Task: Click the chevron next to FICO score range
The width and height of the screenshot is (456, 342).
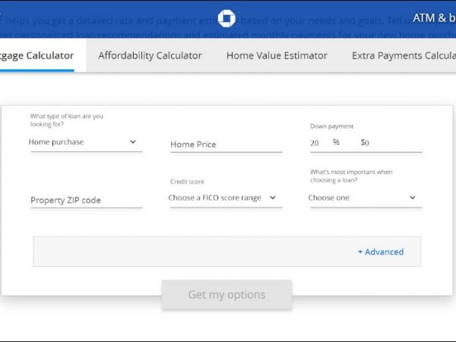Action: 273,198
